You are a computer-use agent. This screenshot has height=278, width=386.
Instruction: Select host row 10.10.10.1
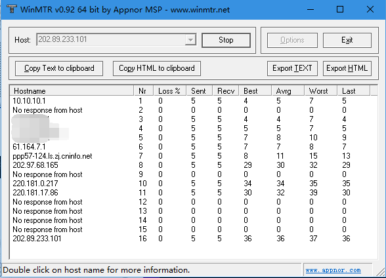pos(193,101)
